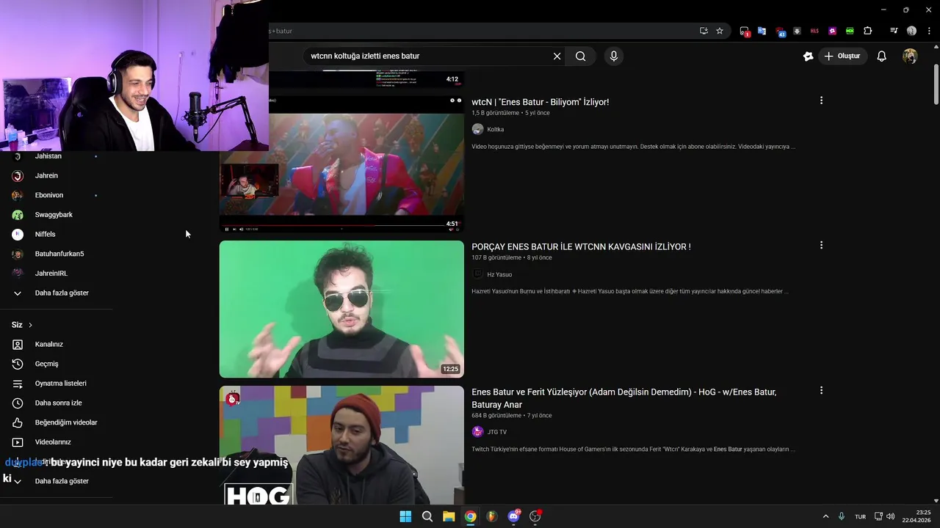Screen dimensions: 940x528
Task: Open the Chrome profile avatar
Action: [911, 31]
